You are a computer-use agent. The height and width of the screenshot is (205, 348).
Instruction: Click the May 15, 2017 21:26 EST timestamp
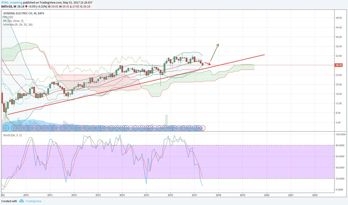pyautogui.click(x=77, y=3)
